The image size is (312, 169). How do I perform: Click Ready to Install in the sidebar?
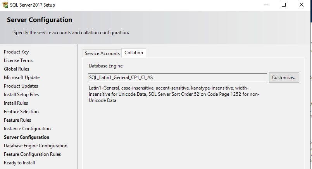pos(19,163)
